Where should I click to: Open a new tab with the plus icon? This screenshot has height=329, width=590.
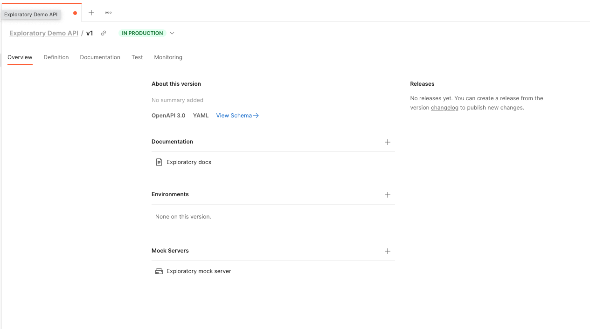click(91, 13)
